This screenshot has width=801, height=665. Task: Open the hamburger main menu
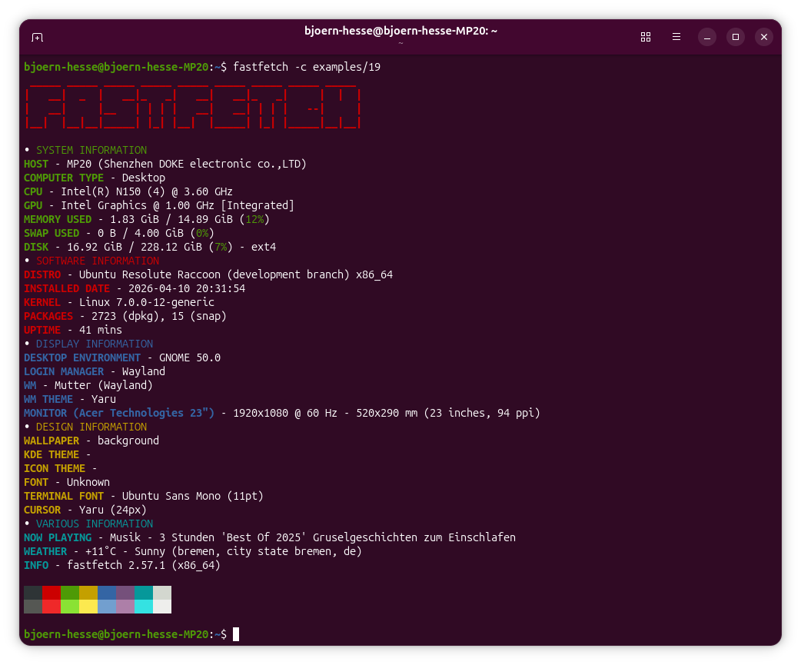[676, 37]
